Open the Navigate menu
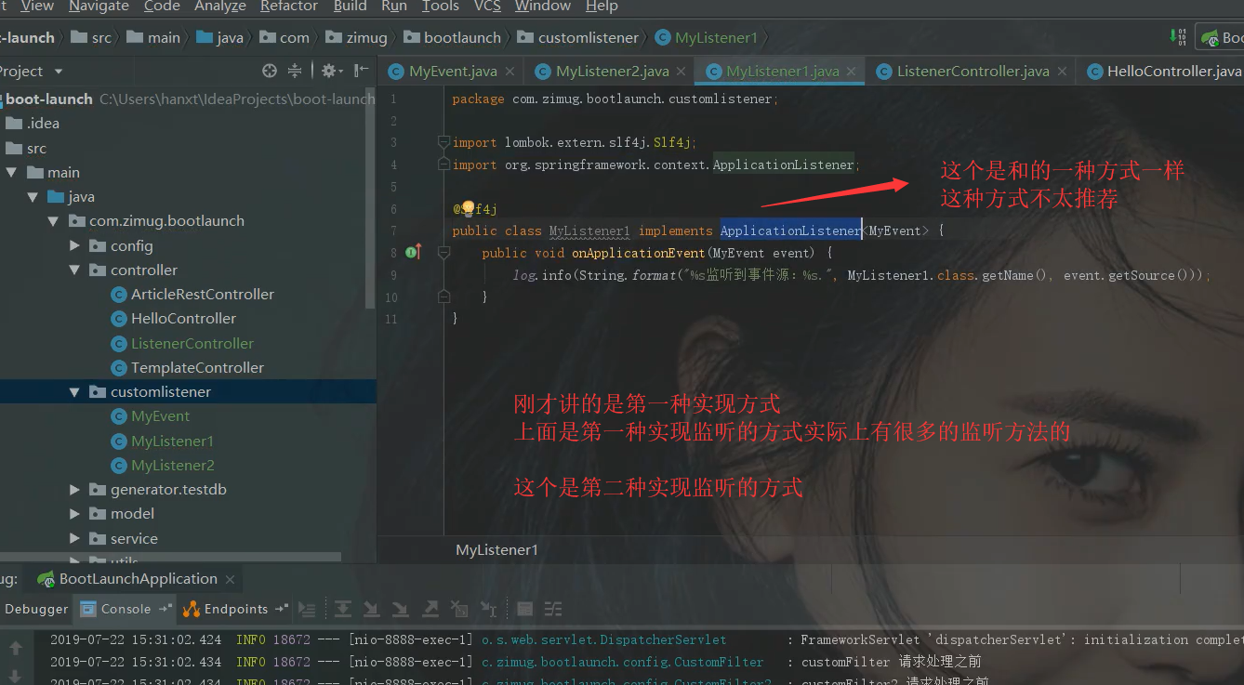1244x685 pixels. click(x=99, y=7)
